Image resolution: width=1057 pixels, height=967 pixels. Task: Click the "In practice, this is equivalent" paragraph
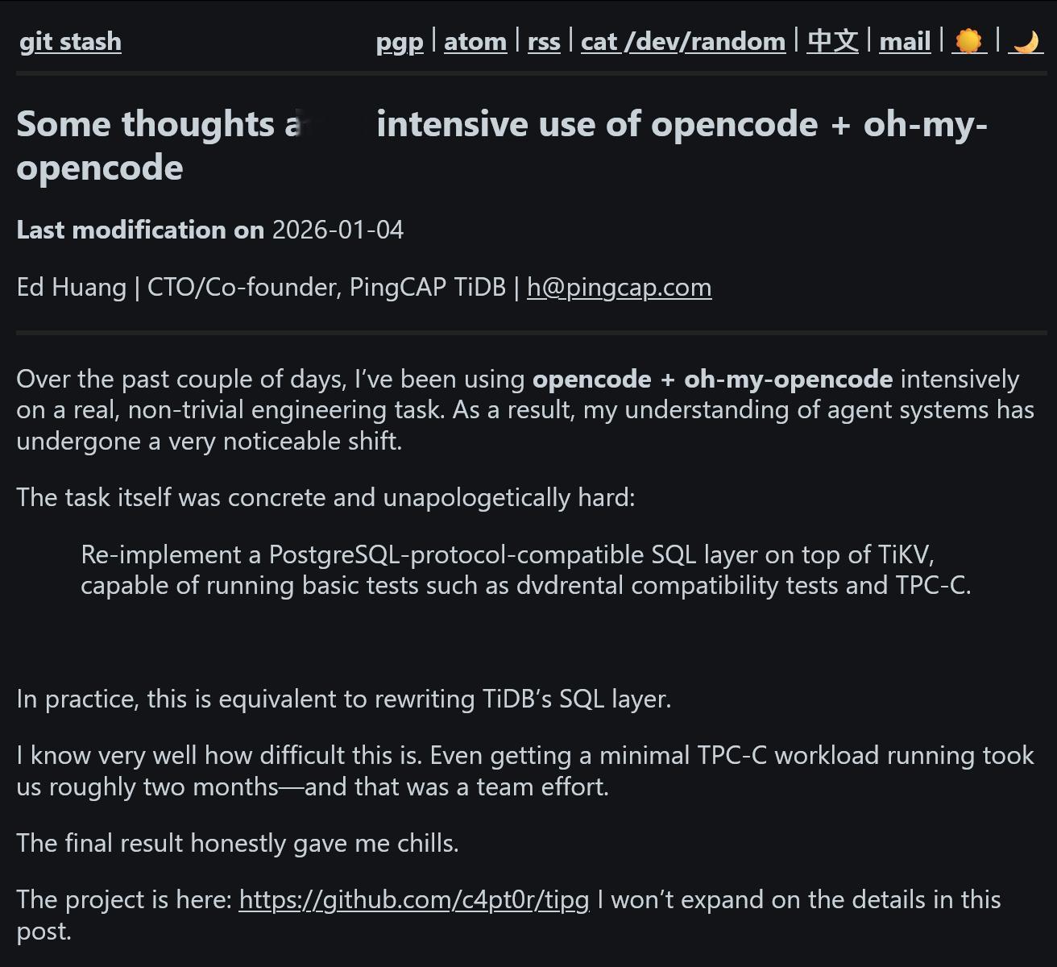(343, 699)
